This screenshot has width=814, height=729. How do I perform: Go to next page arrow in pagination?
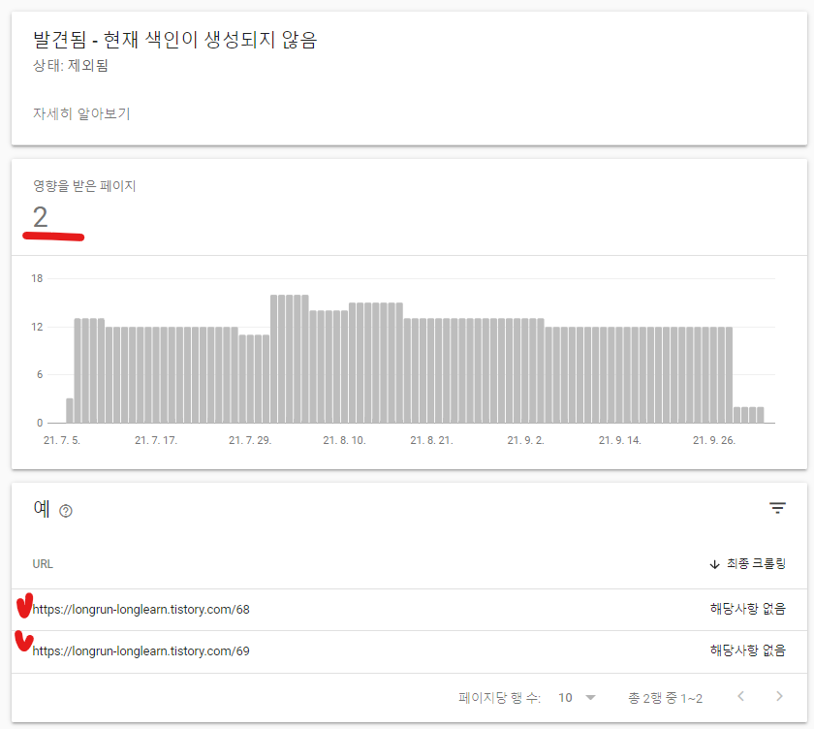[x=779, y=696]
